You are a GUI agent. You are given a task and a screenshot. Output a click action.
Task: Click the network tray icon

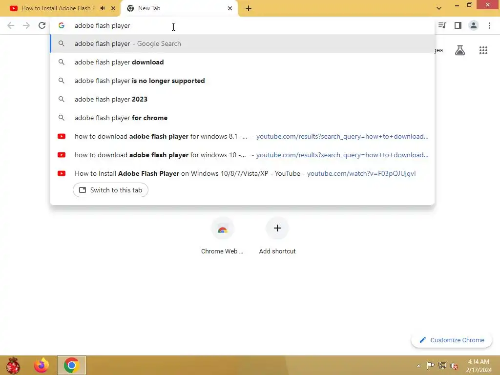[x=442, y=365]
